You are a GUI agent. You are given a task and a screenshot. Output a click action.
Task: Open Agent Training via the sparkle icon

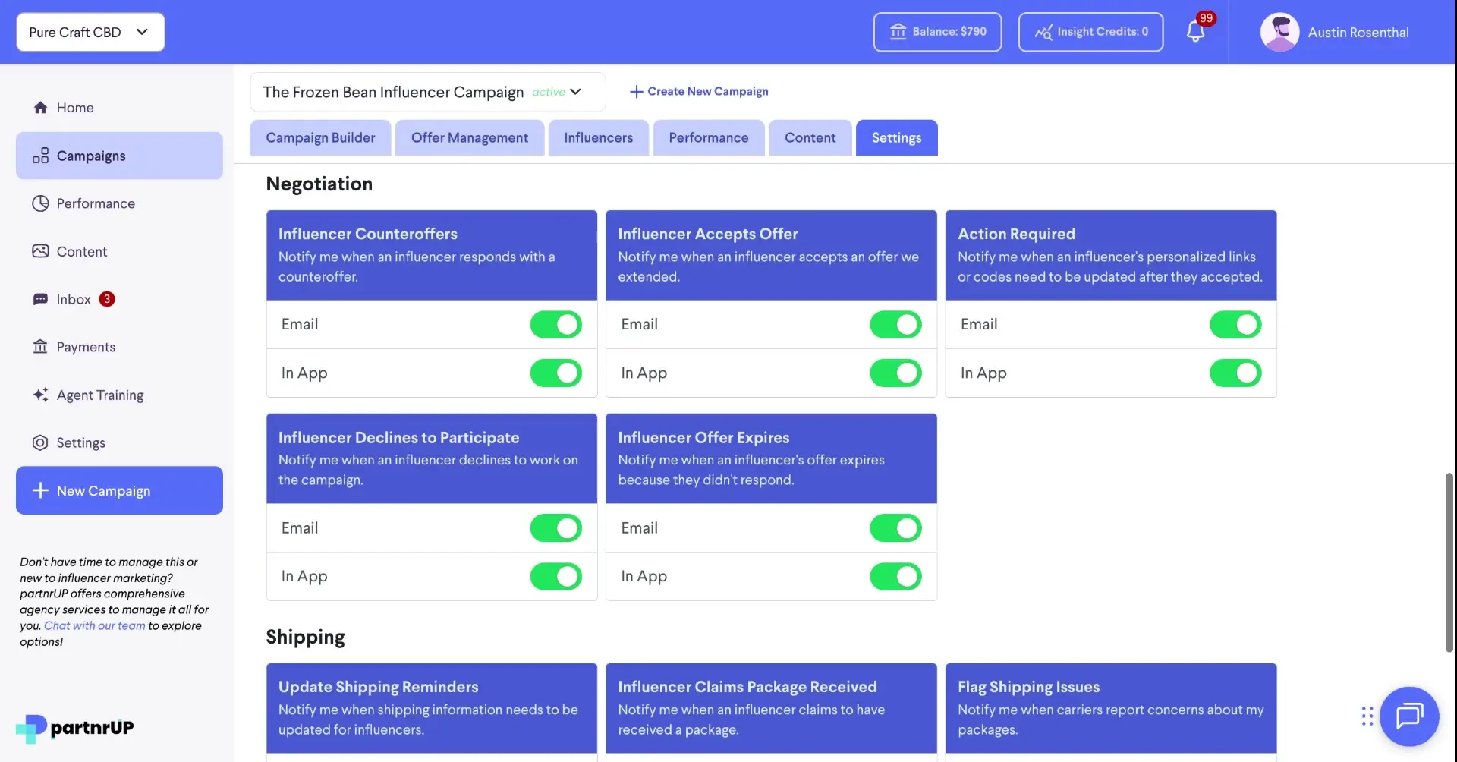[x=40, y=395]
